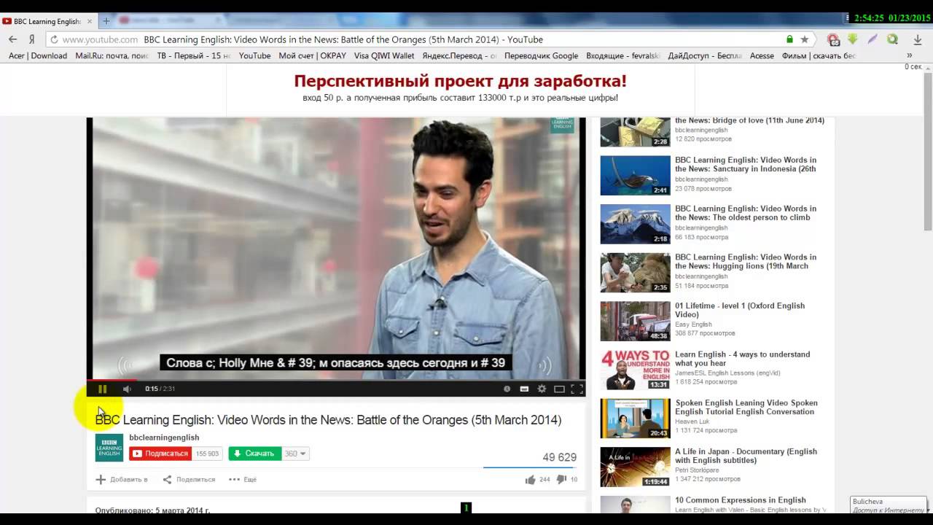The height and width of the screenshot is (525, 933).
Task: Open the 01 Lifetime - level 1 video thumbnail
Action: point(635,321)
